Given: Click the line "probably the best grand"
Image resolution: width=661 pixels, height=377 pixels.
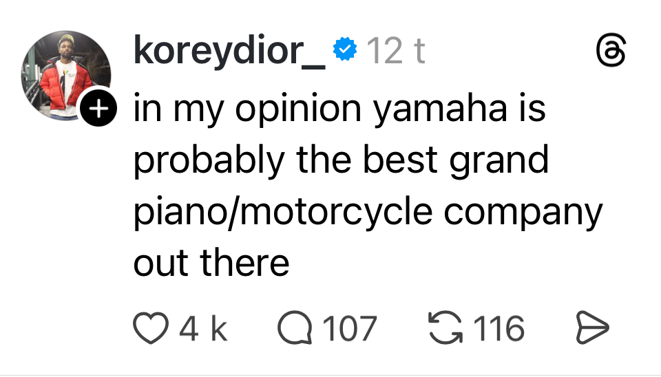Looking at the screenshot, I should [341, 160].
